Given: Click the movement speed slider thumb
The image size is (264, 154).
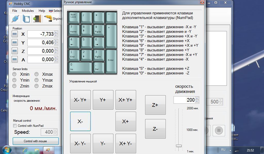Looking at the screenshot, I should coord(179,146).
